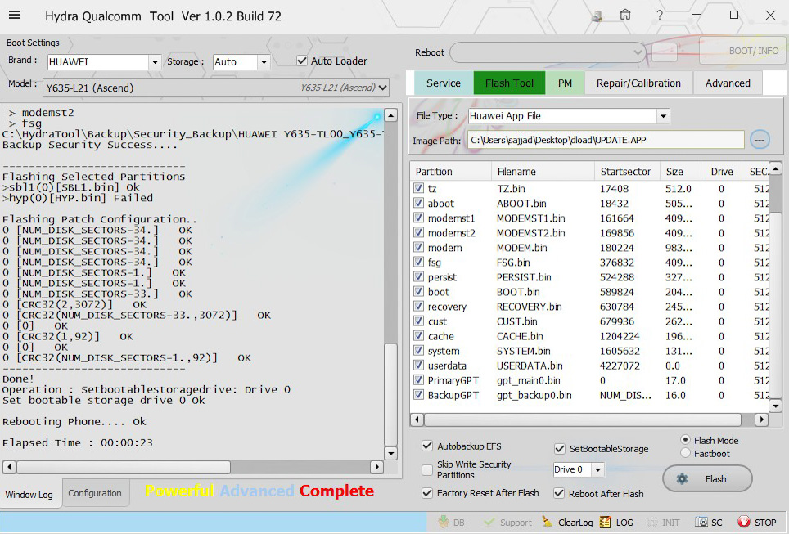Image resolution: width=789 pixels, height=534 pixels.
Task: Browse for image path file
Action: pyautogui.click(x=760, y=140)
